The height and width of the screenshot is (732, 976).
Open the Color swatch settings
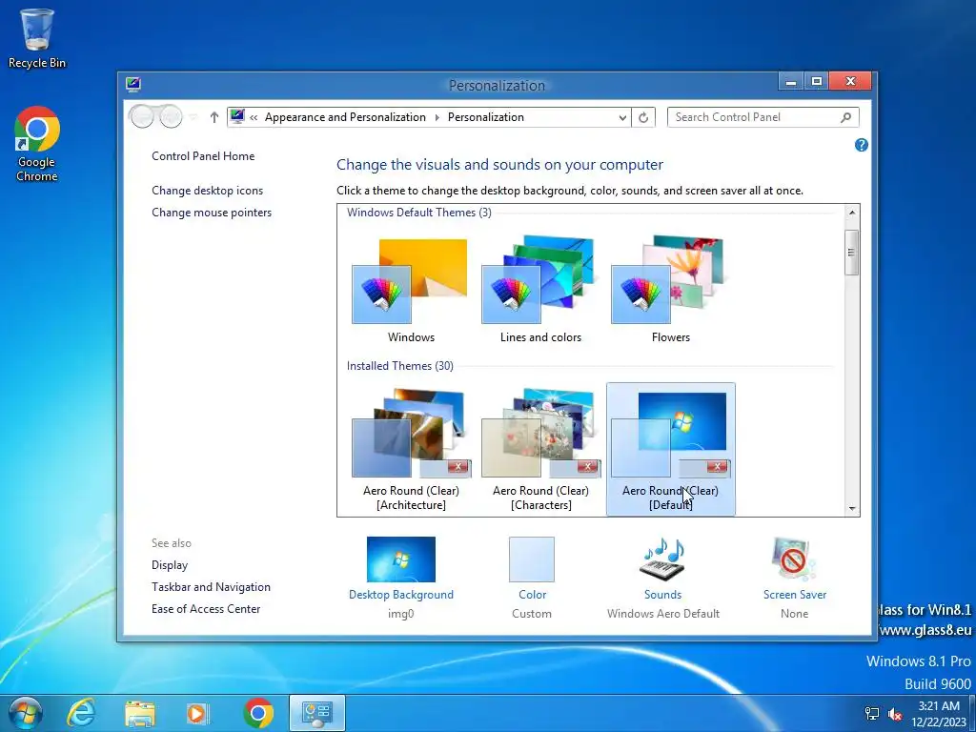point(532,559)
